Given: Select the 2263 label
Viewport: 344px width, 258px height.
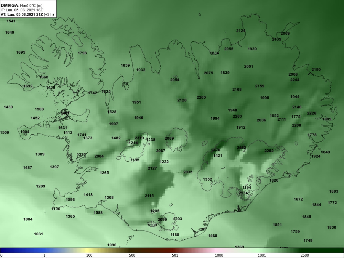Looking at the screenshot, I should pos(237,116).
